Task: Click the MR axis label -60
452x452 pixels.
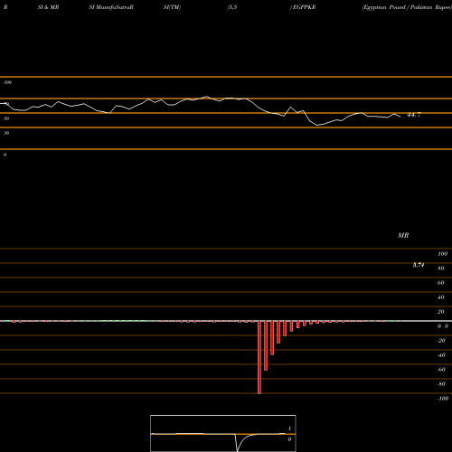Action: point(441,370)
